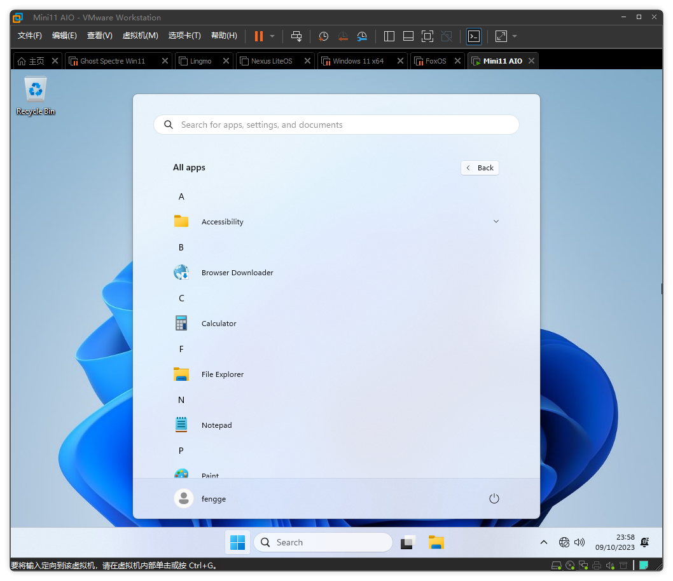This screenshot has height=581, width=673.
Task: Open the stretch display dropdown arrow
Action: (515, 36)
